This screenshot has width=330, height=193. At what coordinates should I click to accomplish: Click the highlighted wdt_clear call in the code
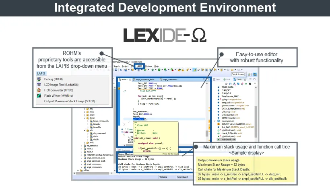coord(138,119)
